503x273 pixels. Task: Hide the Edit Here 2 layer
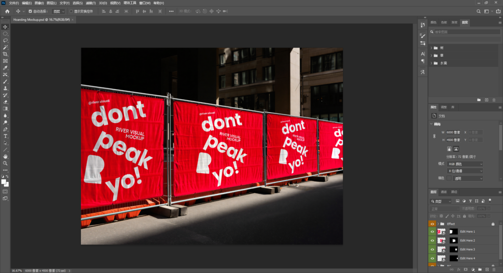point(432,241)
